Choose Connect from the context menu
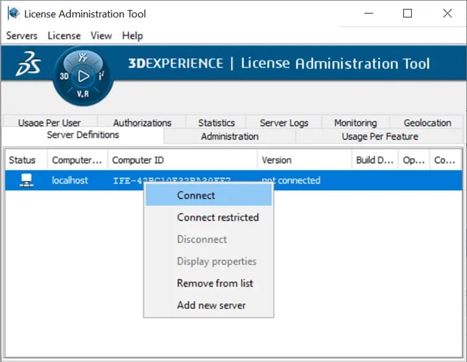Screen dimensions: 467x362 (x=208, y=195)
